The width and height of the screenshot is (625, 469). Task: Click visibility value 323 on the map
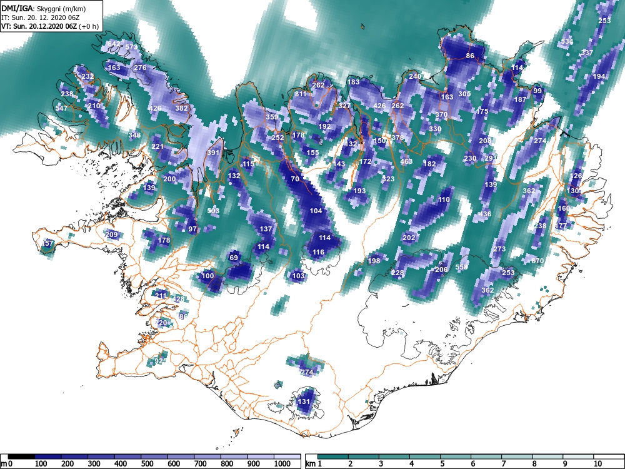click(388, 179)
